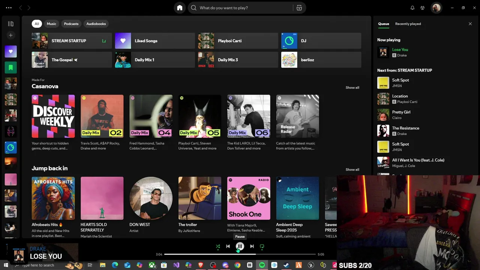Open the three-dot app menu
The image size is (480, 270).
coord(9,8)
